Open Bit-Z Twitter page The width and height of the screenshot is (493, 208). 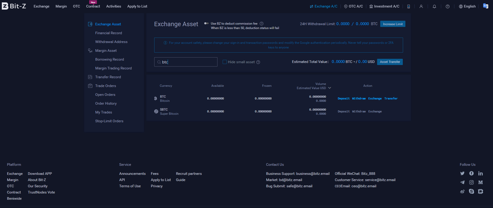[x=462, y=173]
